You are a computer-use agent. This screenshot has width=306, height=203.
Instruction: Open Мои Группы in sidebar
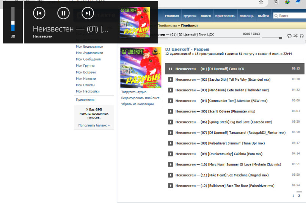(85, 66)
